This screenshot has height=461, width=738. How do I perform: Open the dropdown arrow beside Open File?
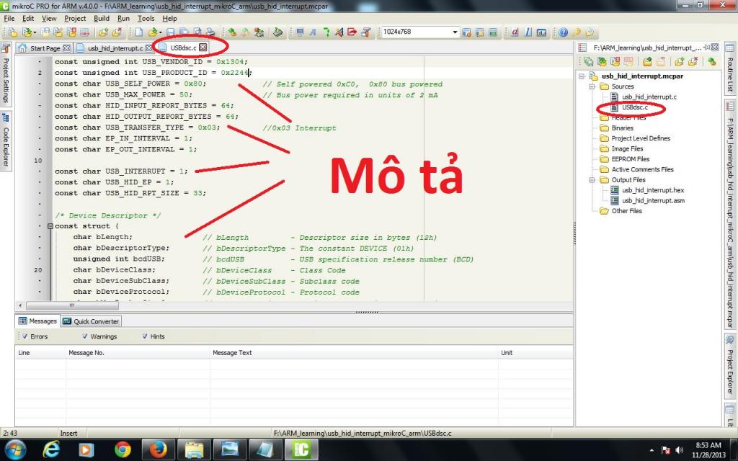click(161, 32)
